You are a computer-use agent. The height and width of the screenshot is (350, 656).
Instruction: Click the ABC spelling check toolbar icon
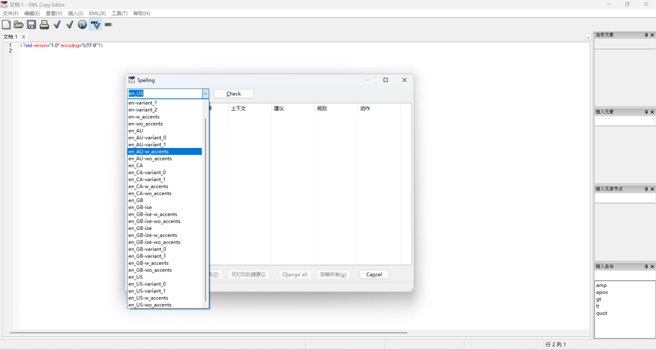pyautogui.click(x=95, y=25)
